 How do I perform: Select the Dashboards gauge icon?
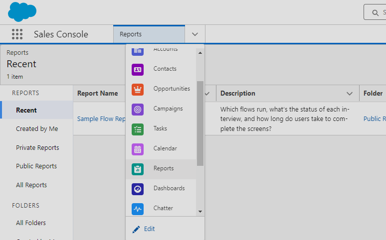click(x=138, y=189)
